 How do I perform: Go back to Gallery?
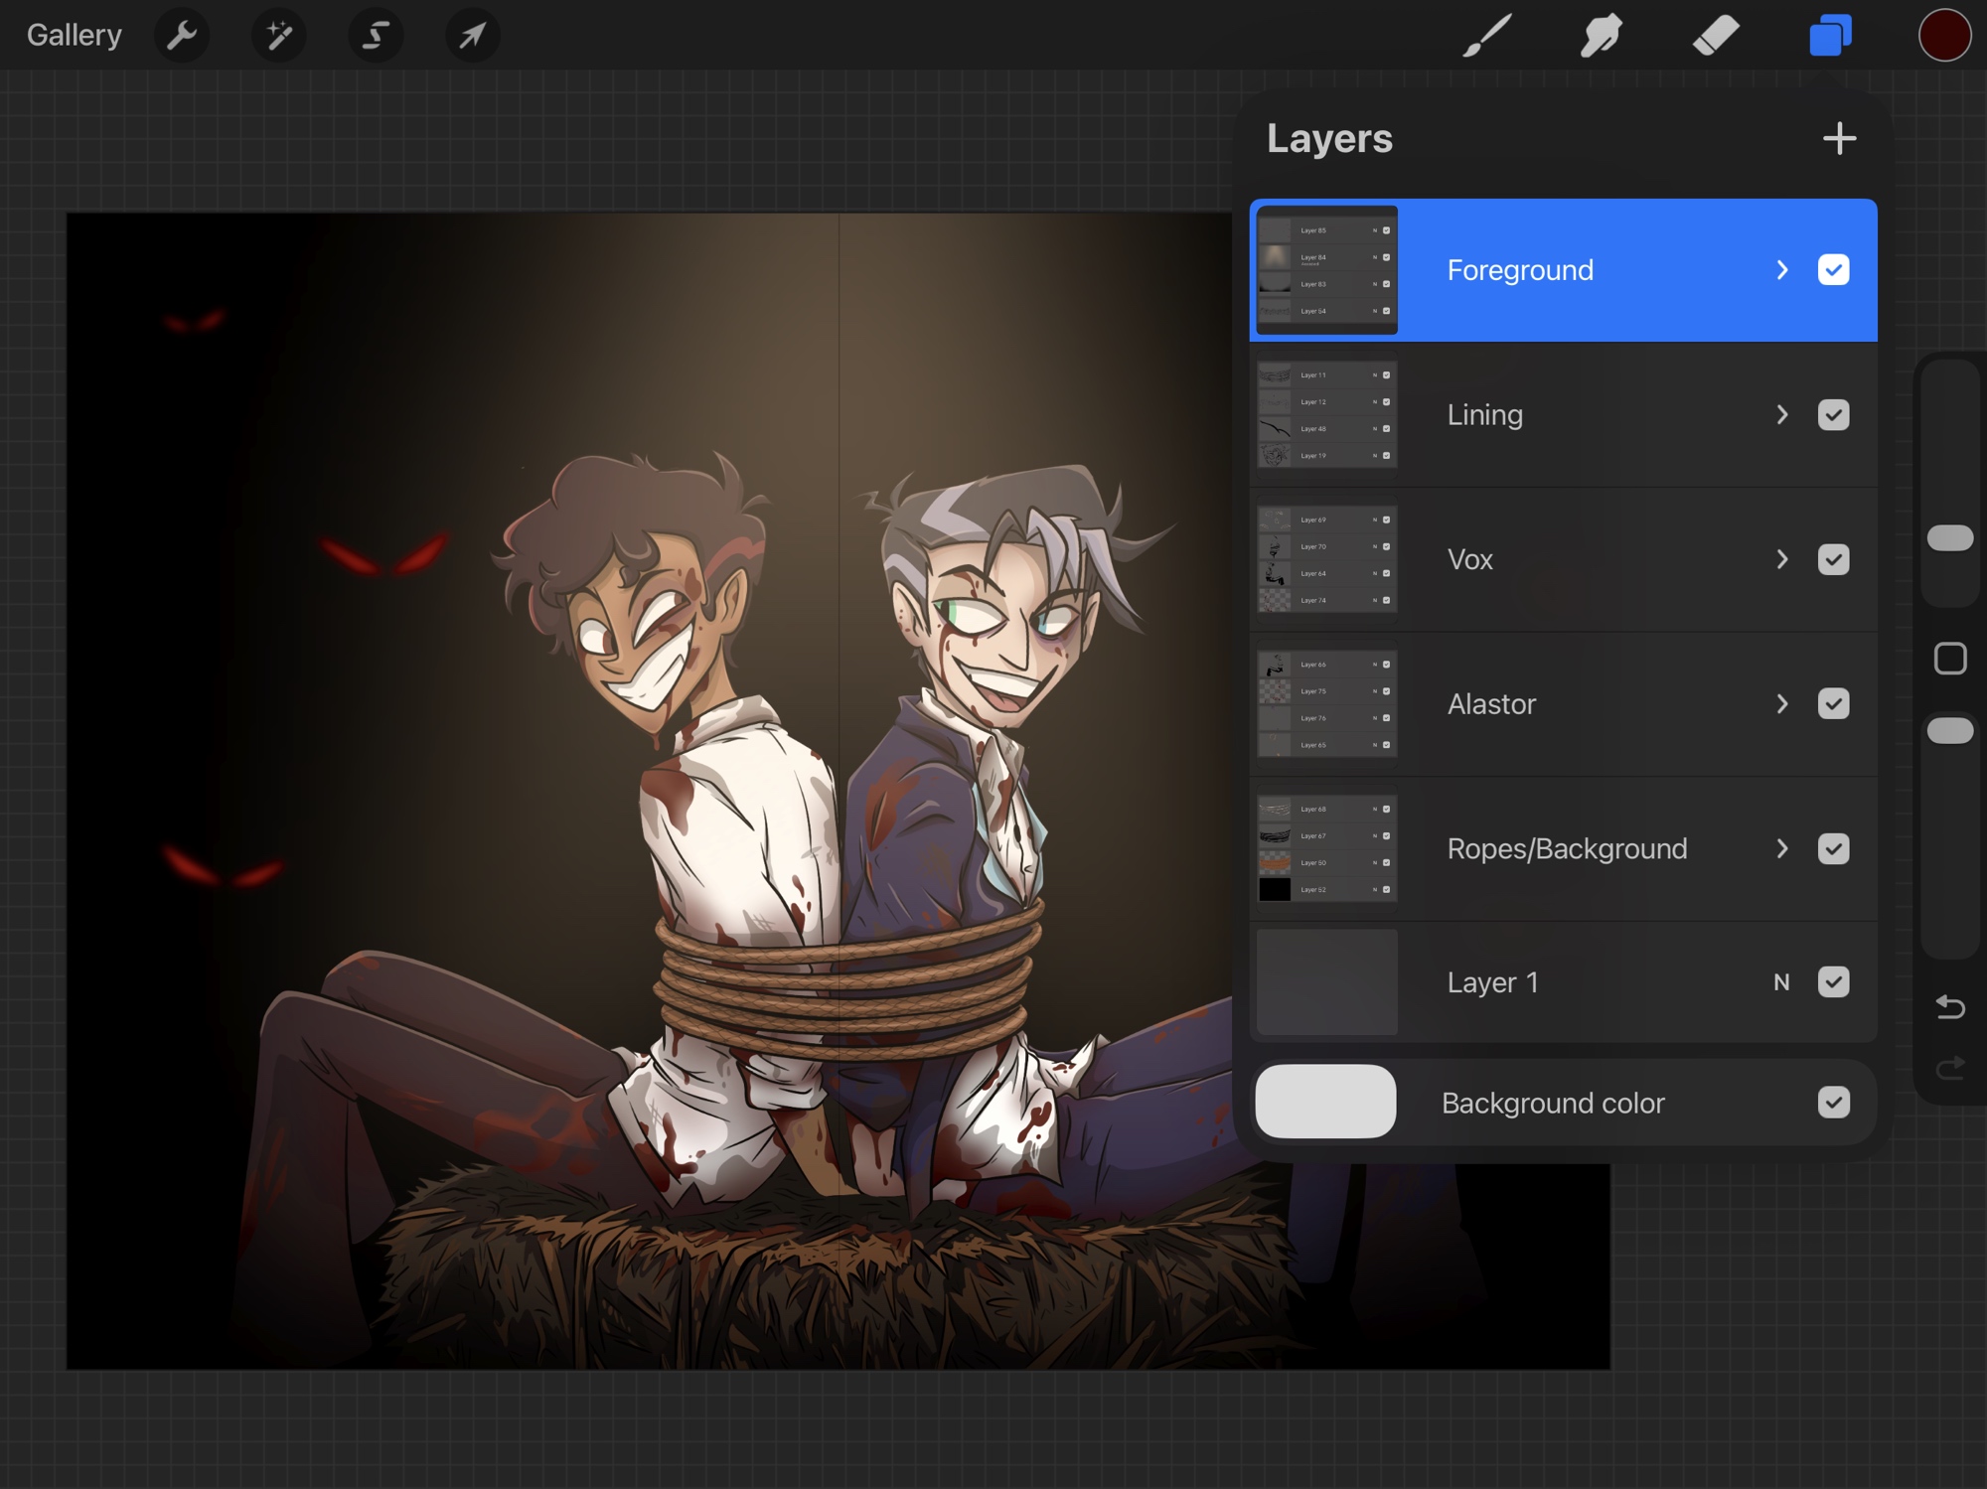(74, 36)
